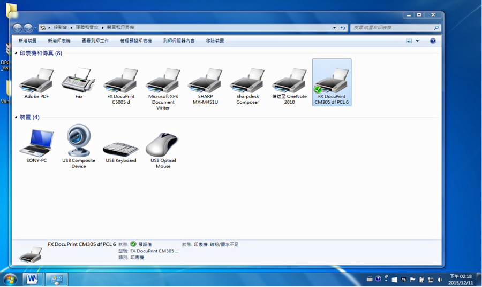482x287 pixels.
Task: Expand the address bar history dropdown
Action: [334, 28]
